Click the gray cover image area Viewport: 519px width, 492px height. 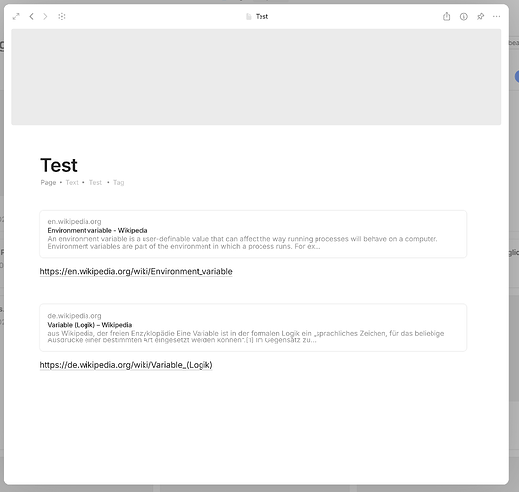point(257,77)
